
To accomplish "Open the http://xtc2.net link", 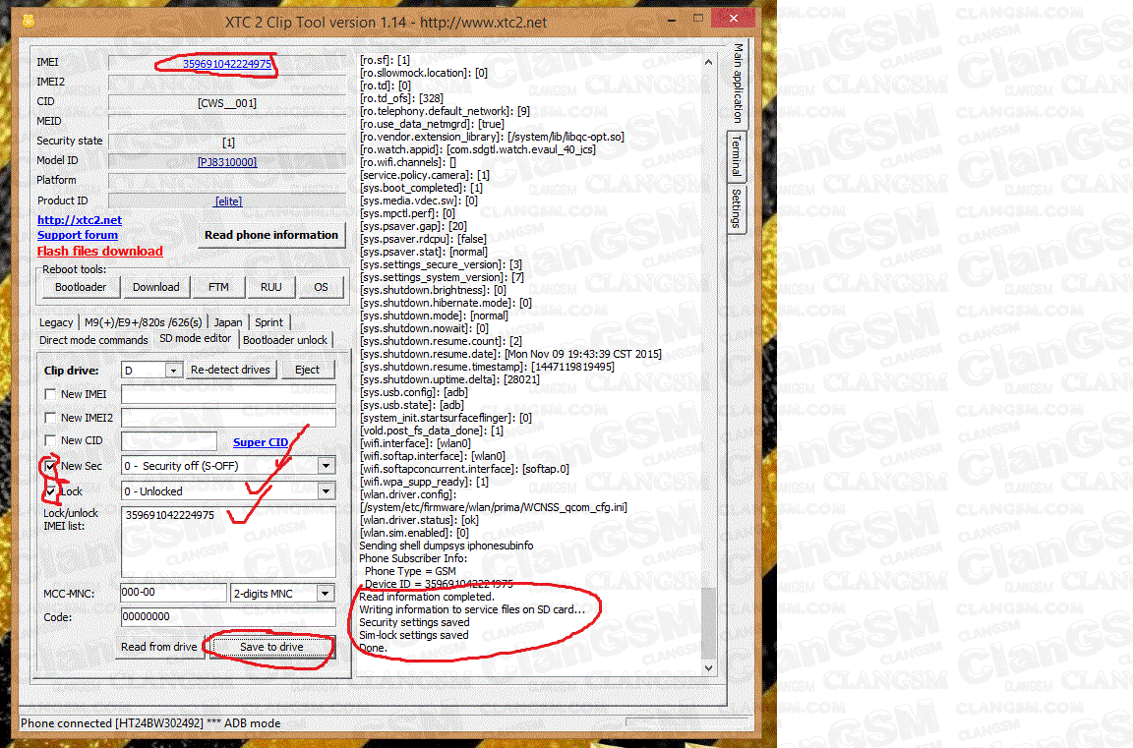I will pos(80,220).
